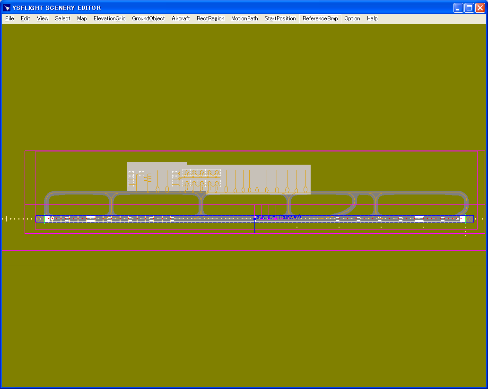Viewport: 488px width, 389px height.
Task: Open the StartPosition menu
Action: click(x=280, y=18)
